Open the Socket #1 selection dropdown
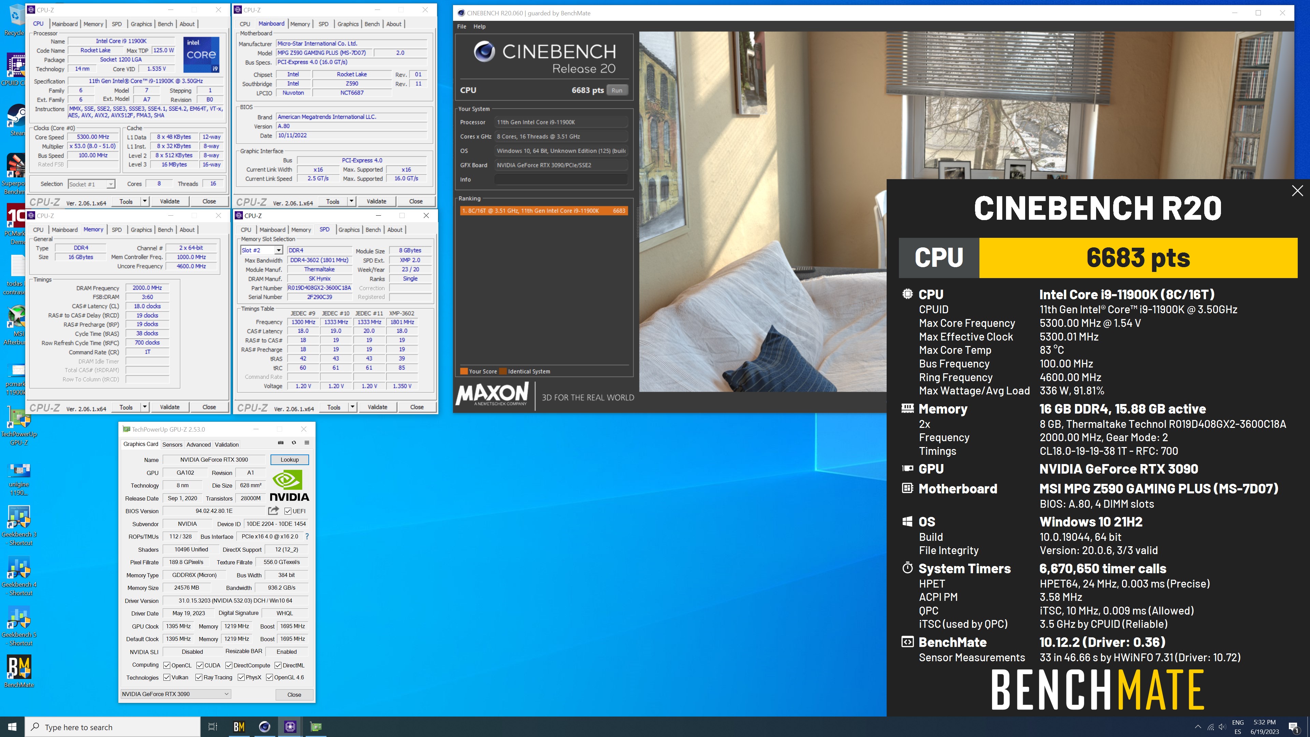 pyautogui.click(x=91, y=184)
